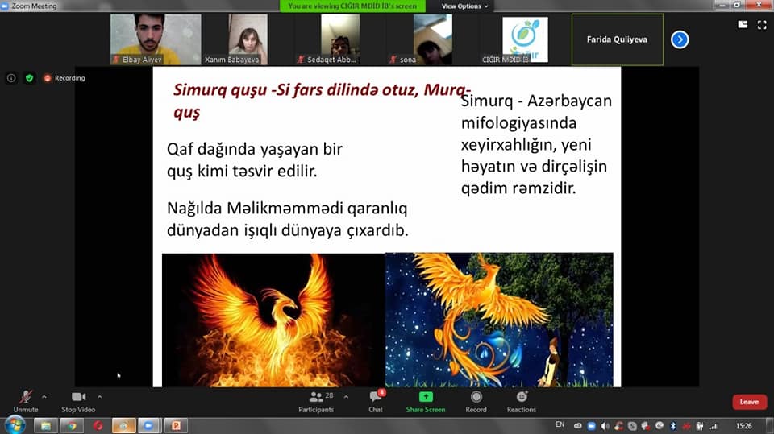This screenshot has height=434, width=774.
Task: Click the 'Qaf dağında yaşayan bir' paragraph
Action: 255,159
